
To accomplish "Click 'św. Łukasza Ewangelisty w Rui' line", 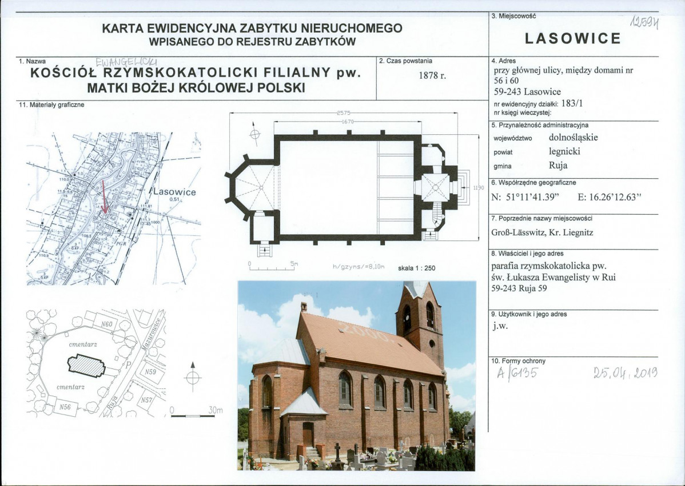I will click(553, 277).
